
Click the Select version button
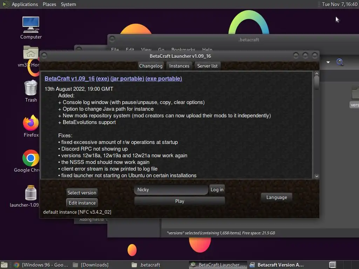(82, 193)
